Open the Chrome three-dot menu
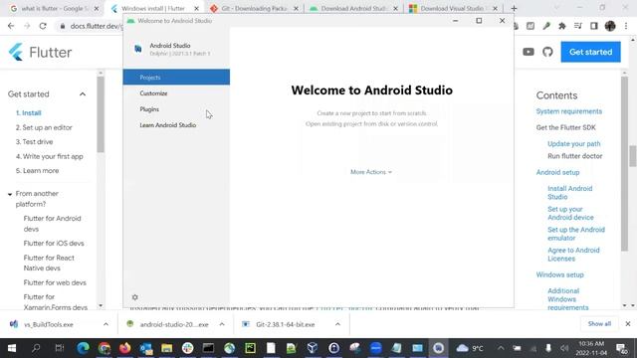 [x=626, y=26]
